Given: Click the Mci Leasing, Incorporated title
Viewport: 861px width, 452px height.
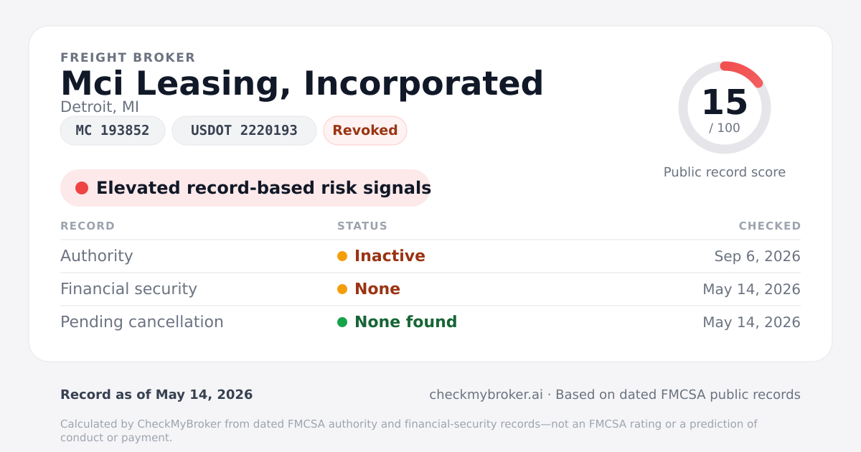Looking at the screenshot, I should (302, 83).
